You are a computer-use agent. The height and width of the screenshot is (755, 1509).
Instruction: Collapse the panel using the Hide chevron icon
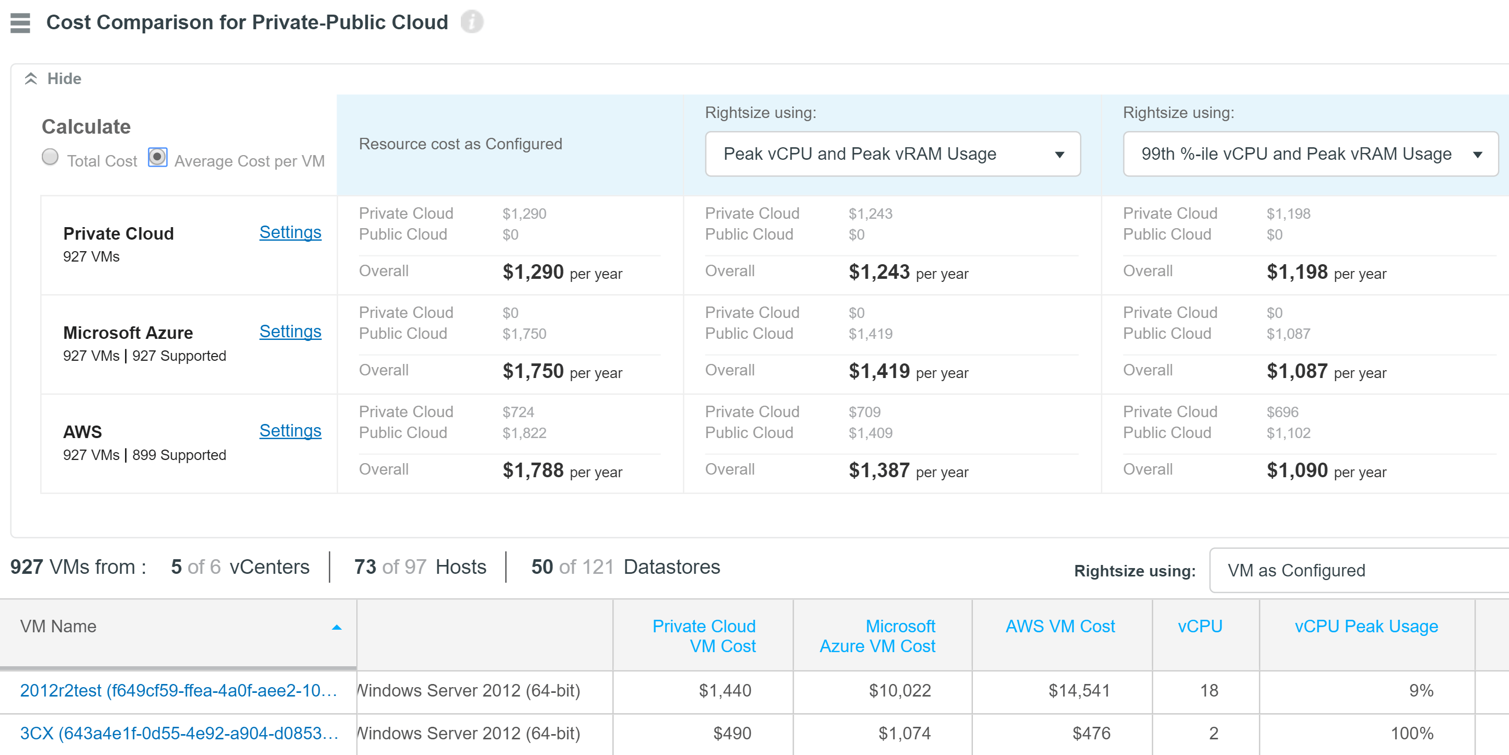click(30, 78)
